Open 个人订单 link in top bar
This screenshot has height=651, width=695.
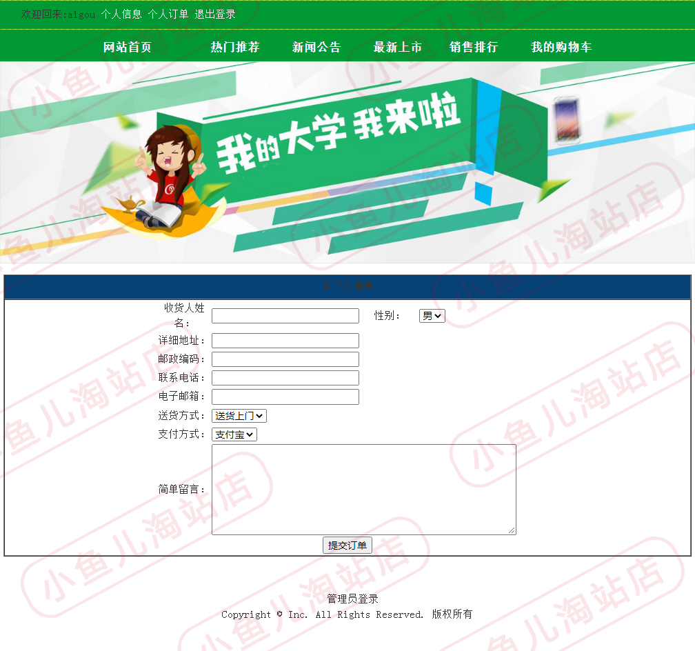[168, 14]
